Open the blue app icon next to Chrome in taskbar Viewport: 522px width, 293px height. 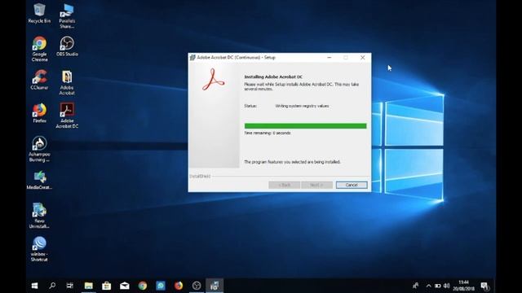161,286
